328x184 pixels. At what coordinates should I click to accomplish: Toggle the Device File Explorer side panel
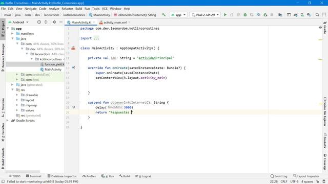pyautogui.click(x=325, y=111)
